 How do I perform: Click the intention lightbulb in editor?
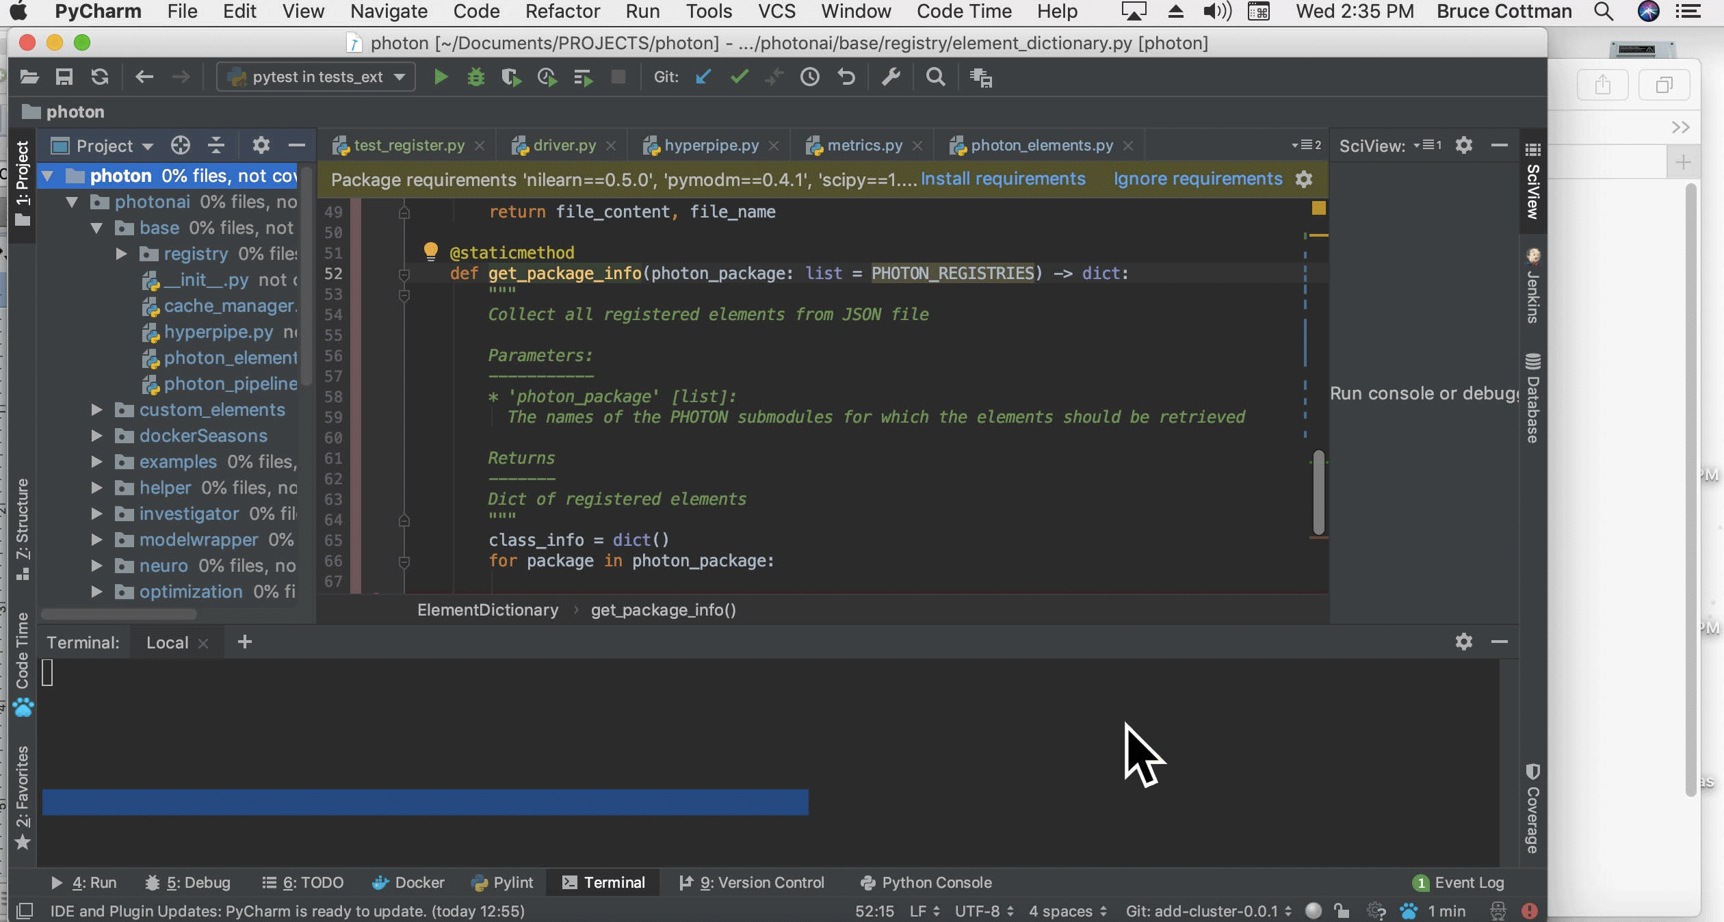tap(430, 251)
